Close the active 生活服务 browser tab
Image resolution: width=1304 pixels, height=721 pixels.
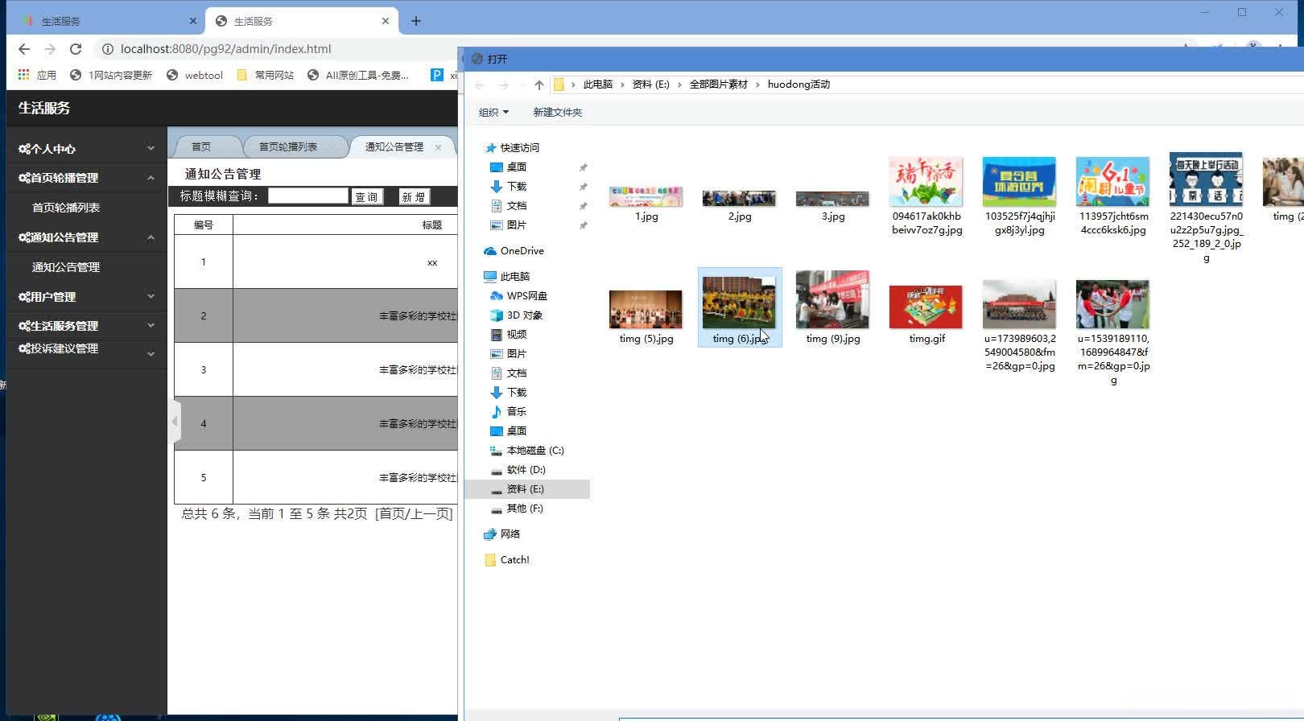click(386, 21)
